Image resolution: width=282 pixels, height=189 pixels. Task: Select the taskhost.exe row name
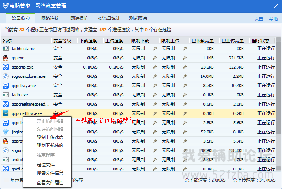[x=23, y=49]
